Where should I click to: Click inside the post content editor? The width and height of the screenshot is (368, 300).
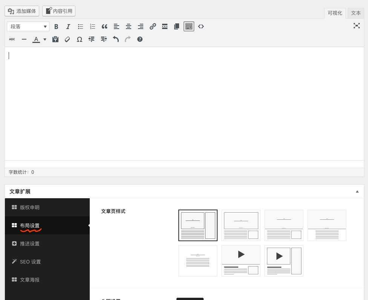pyautogui.click(x=184, y=104)
